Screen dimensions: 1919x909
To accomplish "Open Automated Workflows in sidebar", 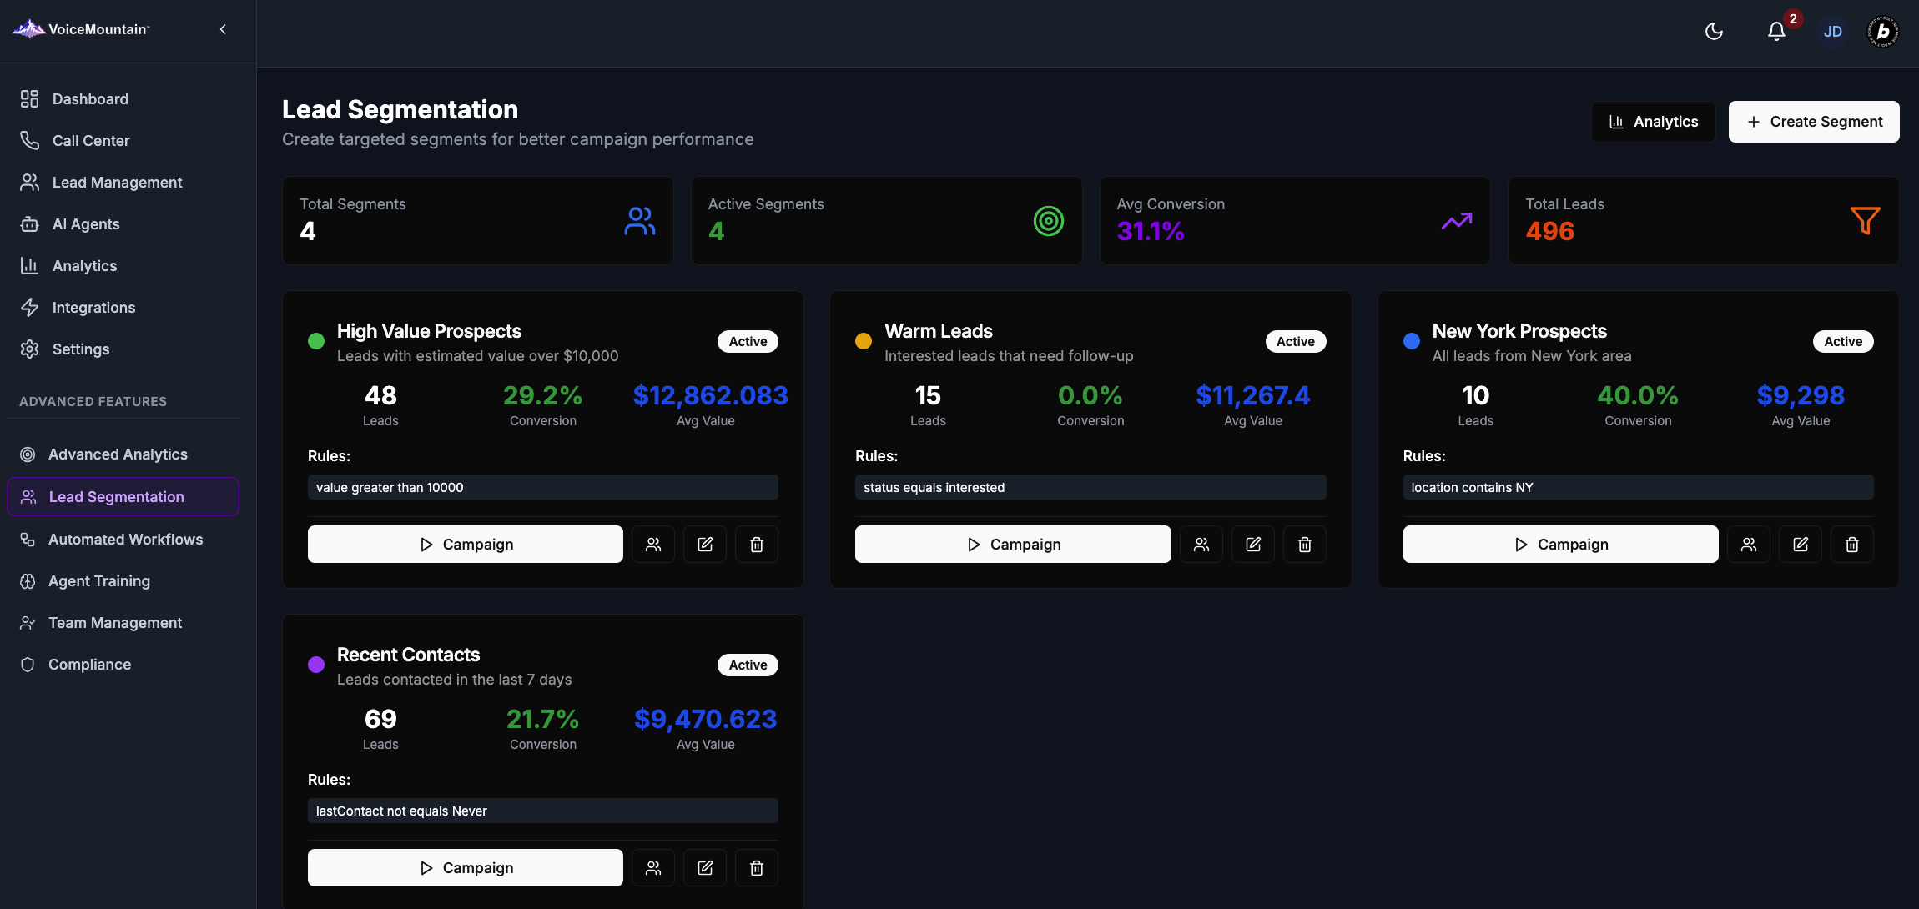I will [125, 540].
